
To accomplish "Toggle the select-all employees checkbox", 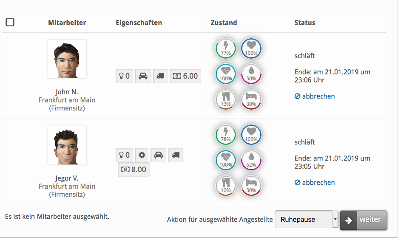I will point(10,22).
